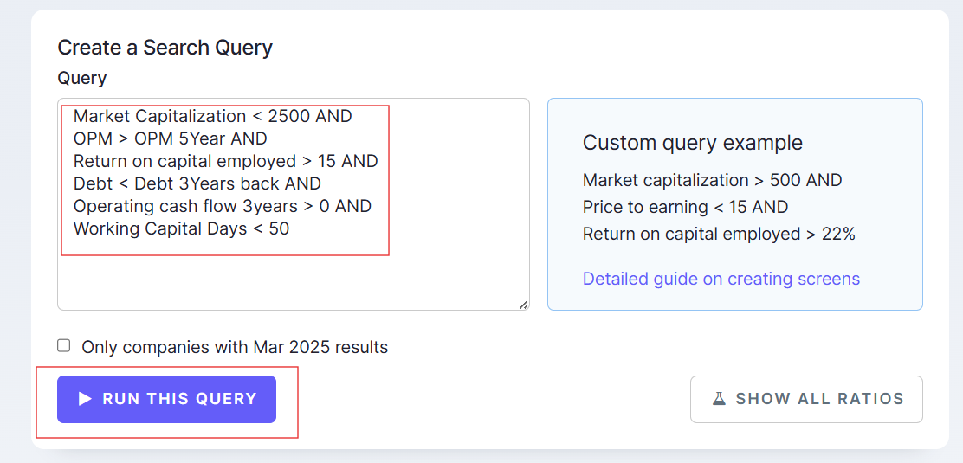This screenshot has width=963, height=463.
Task: Click 'Return on capital employed > 15' query line
Action: [225, 161]
